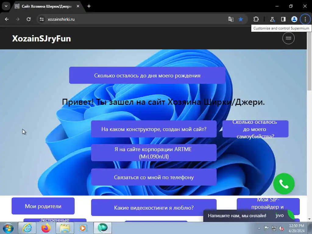
Task: Launch Internet Explorer from the taskbar
Action: coord(27,228)
